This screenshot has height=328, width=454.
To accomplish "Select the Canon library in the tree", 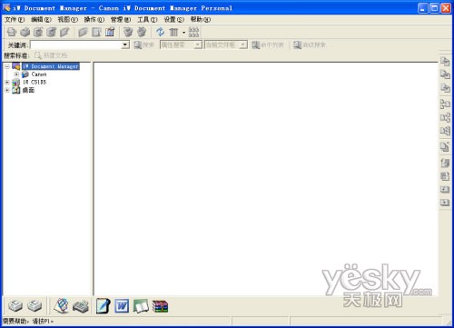I will click(x=39, y=75).
